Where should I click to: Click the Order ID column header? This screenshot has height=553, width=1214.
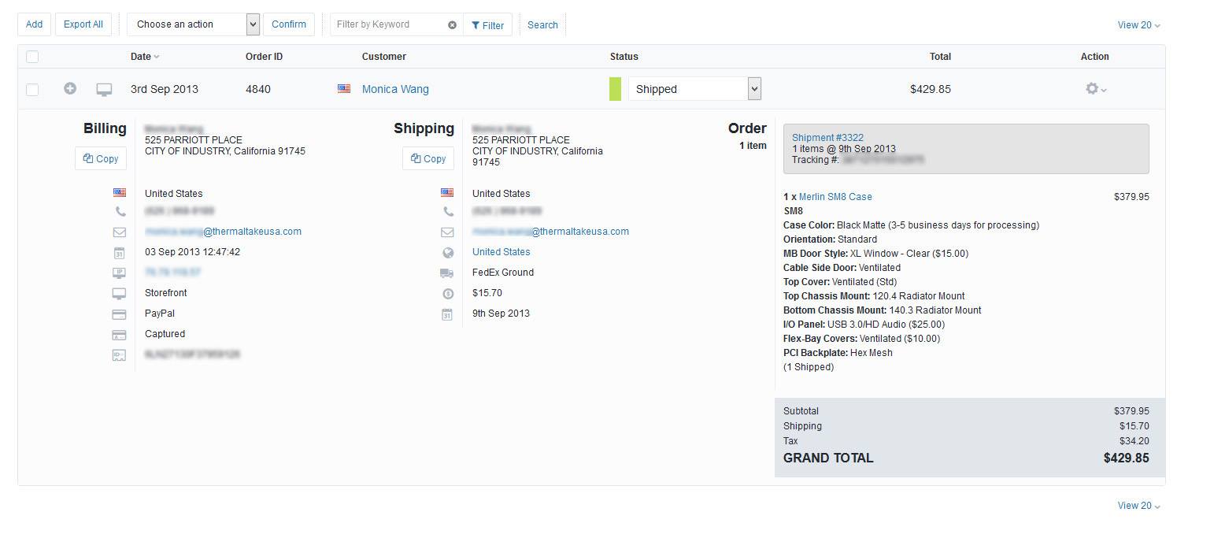click(264, 57)
